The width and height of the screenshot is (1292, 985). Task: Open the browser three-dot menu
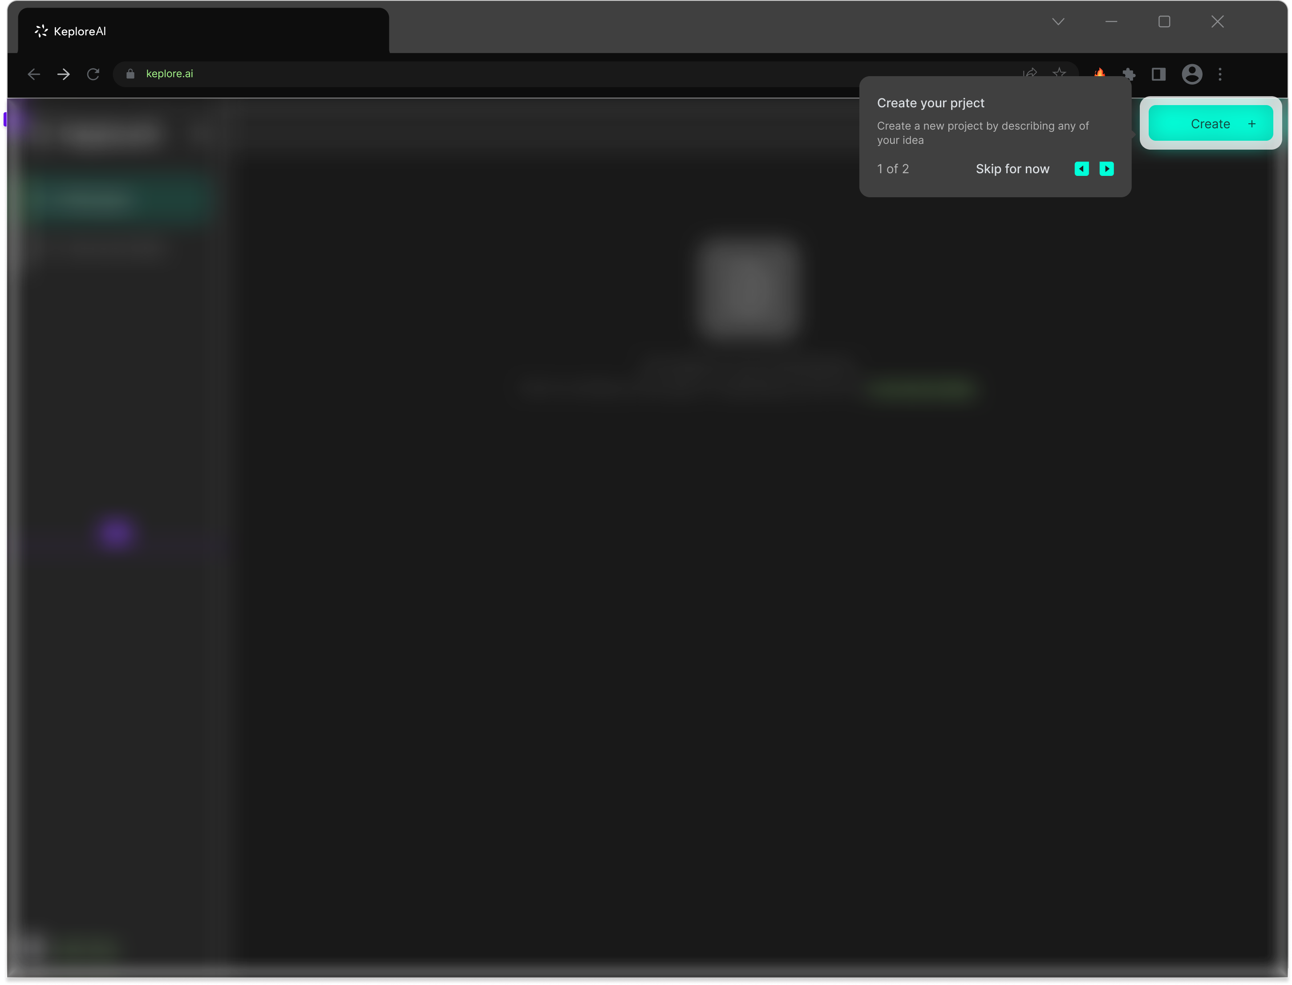pos(1220,74)
